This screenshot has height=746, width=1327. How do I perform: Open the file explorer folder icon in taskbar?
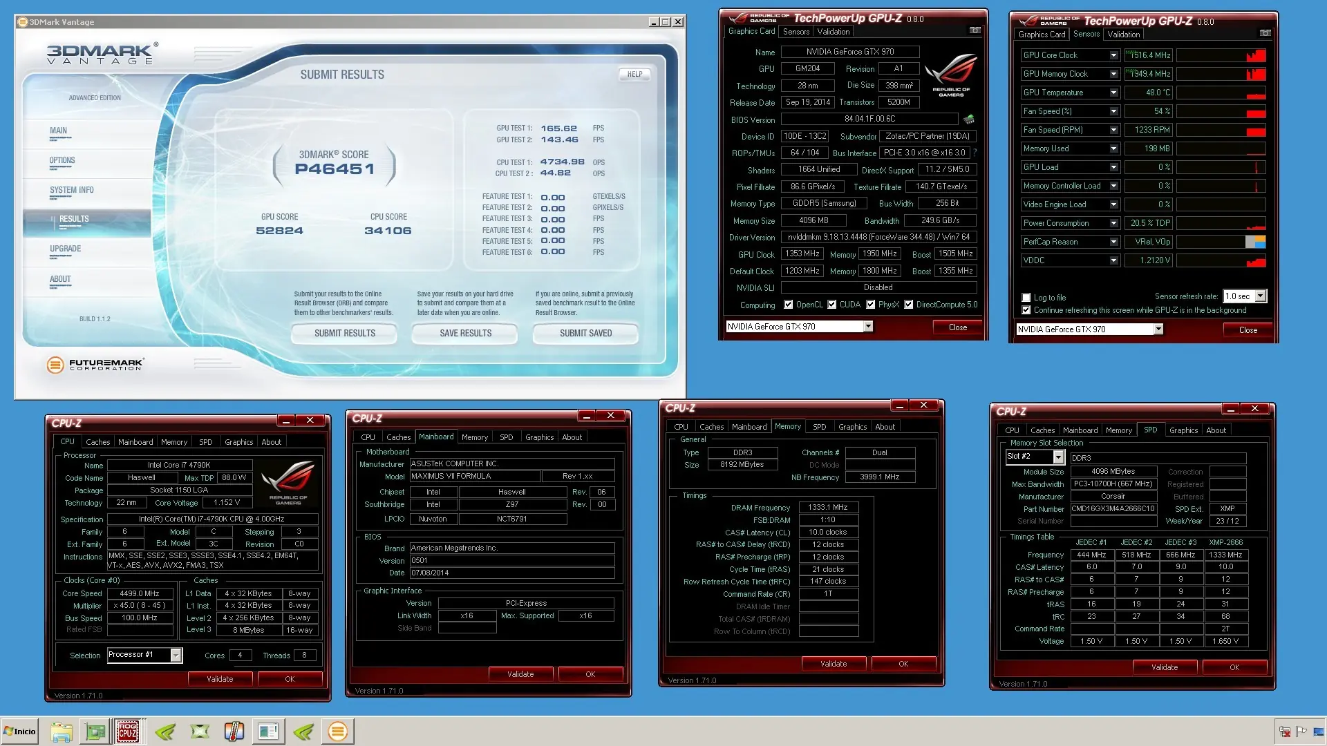point(61,731)
